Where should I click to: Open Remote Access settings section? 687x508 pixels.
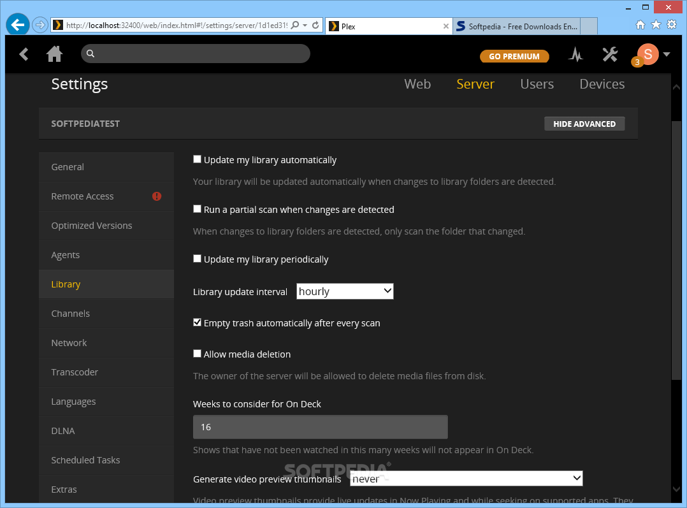106,196
